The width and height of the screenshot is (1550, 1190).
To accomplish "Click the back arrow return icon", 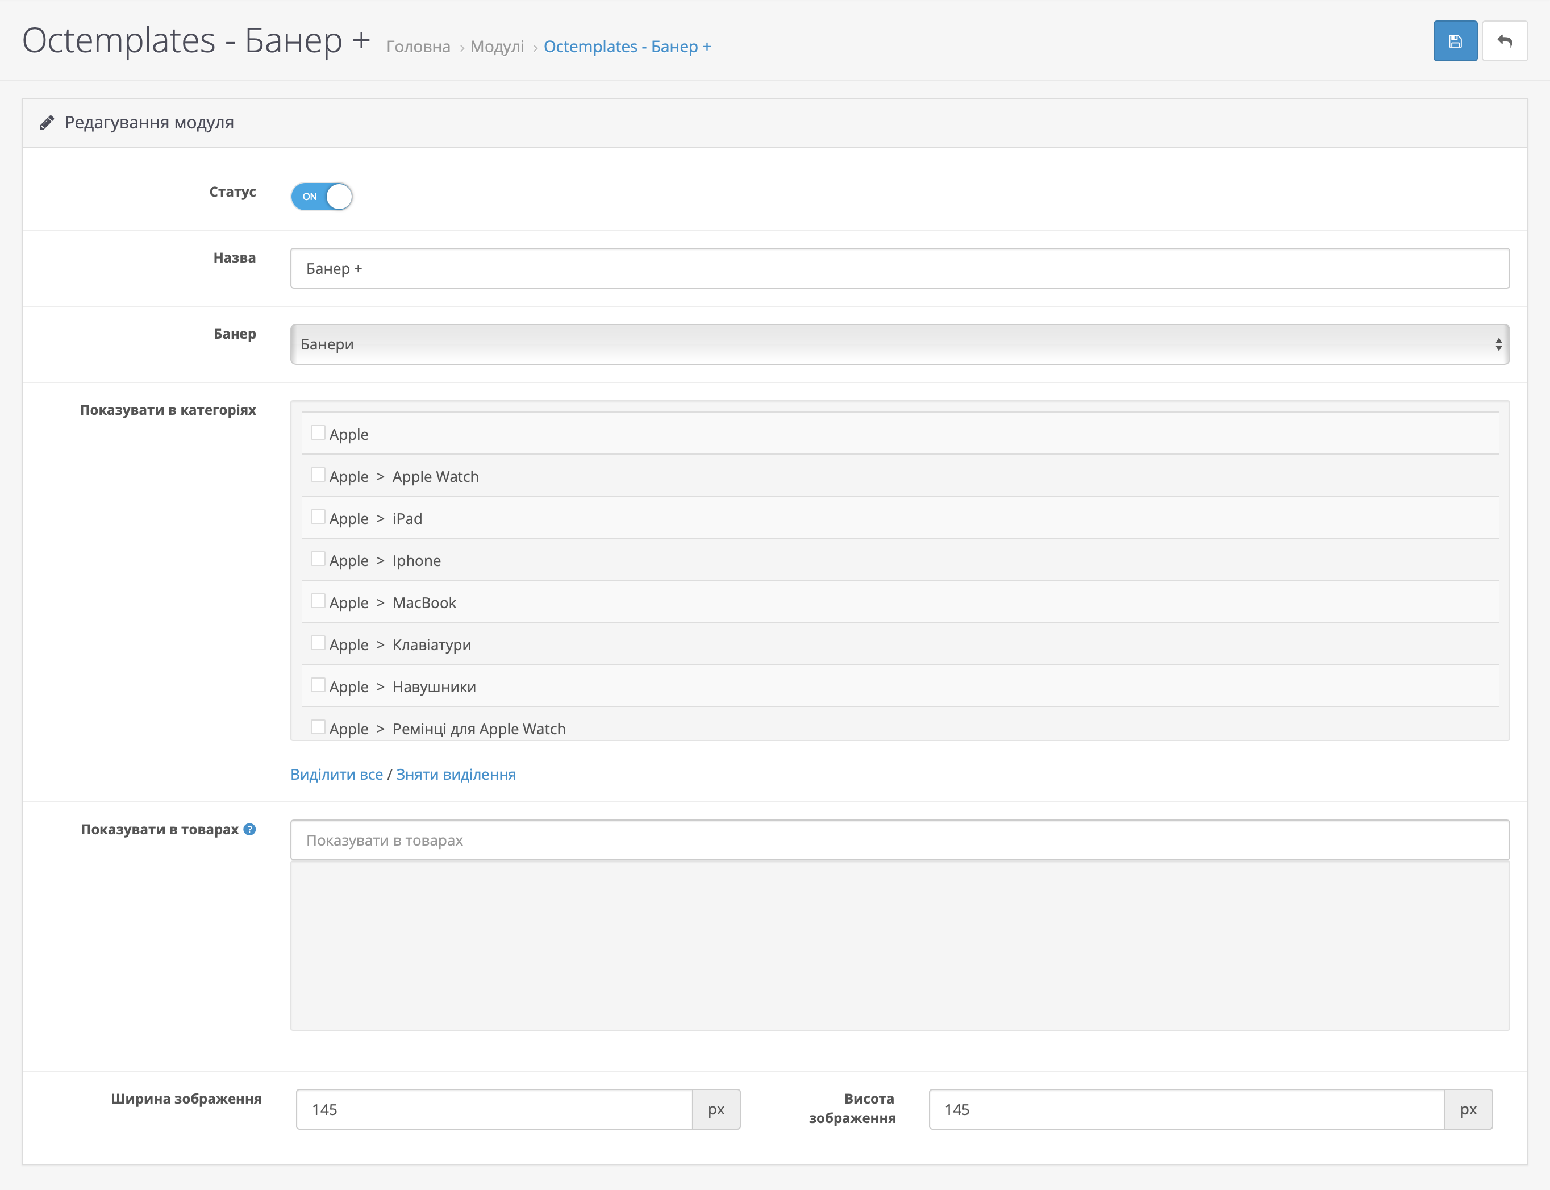I will pyautogui.click(x=1504, y=41).
